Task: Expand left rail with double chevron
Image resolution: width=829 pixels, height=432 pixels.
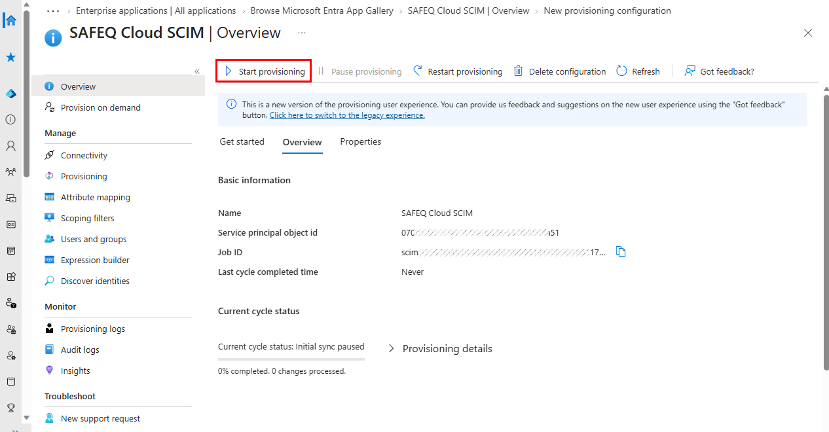Action: (15, 429)
